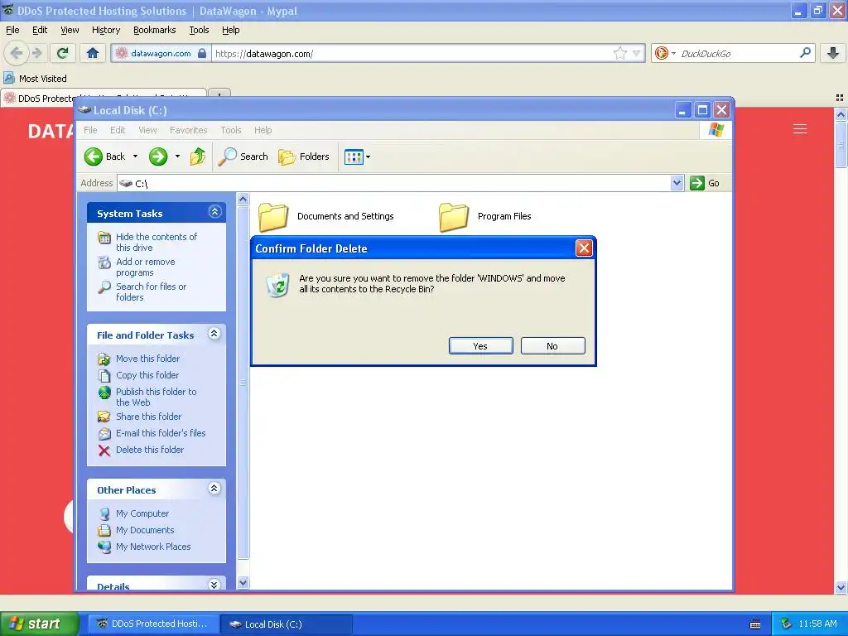Open the Forward history dropdown arrow
Viewport: 848px width, 636px height.
[x=177, y=157]
